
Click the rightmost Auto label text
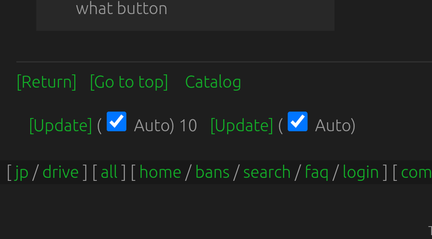pos(334,126)
